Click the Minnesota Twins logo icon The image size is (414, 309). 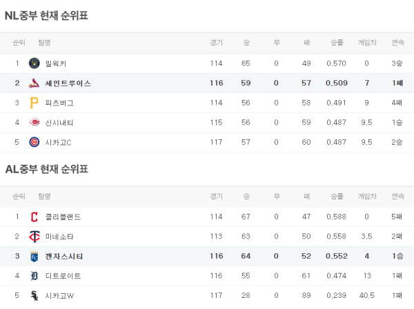point(34,237)
